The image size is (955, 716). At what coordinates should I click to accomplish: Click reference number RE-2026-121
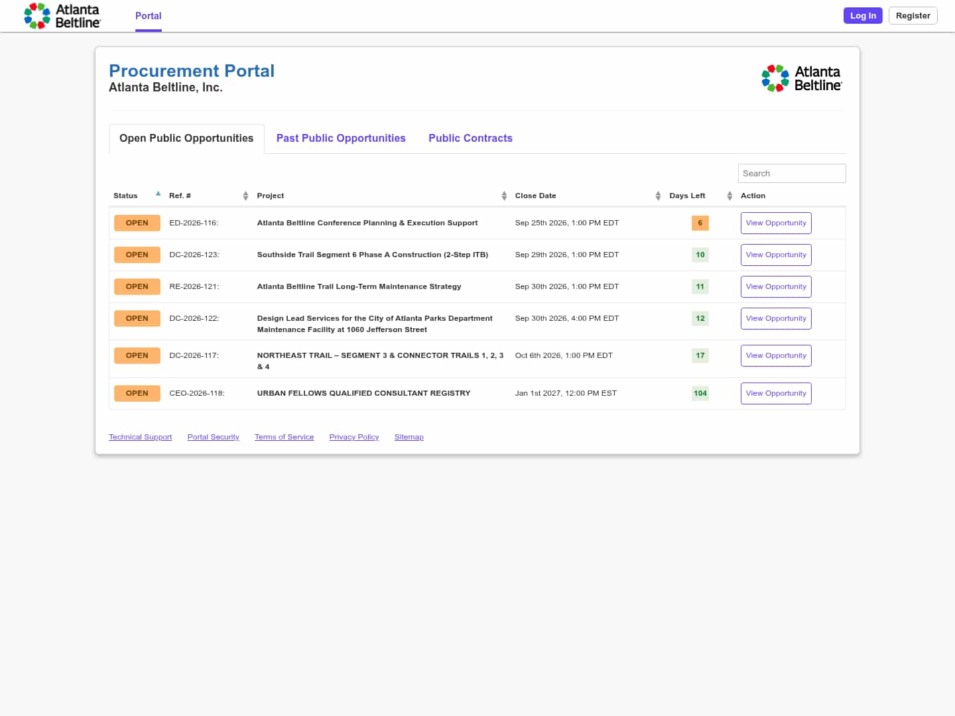click(x=194, y=287)
